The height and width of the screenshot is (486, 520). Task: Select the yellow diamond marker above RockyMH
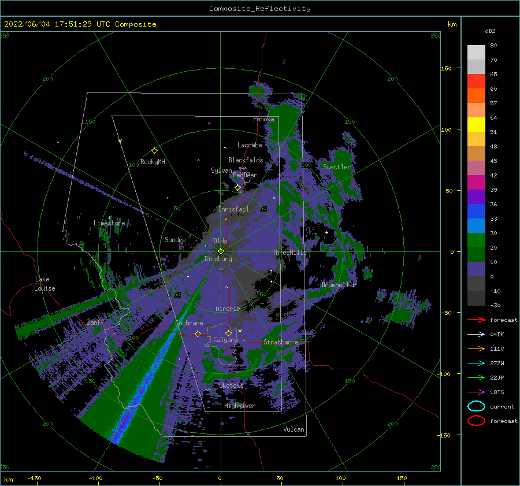coord(154,151)
